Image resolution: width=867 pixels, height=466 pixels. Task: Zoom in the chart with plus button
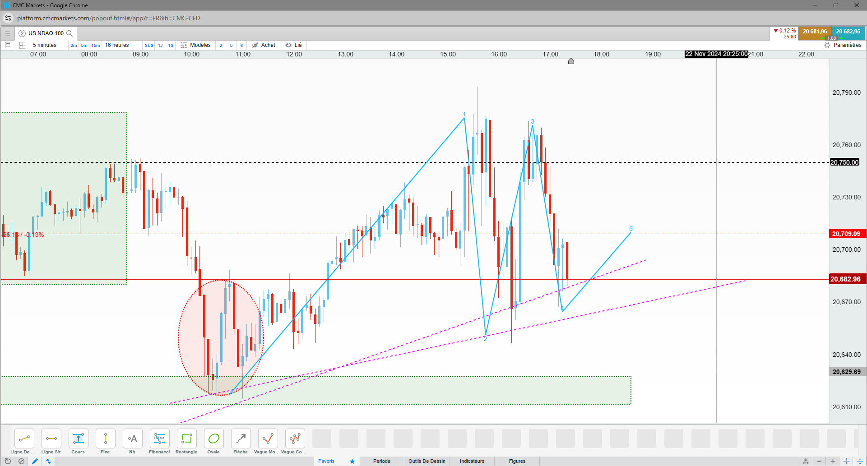[x=833, y=461]
